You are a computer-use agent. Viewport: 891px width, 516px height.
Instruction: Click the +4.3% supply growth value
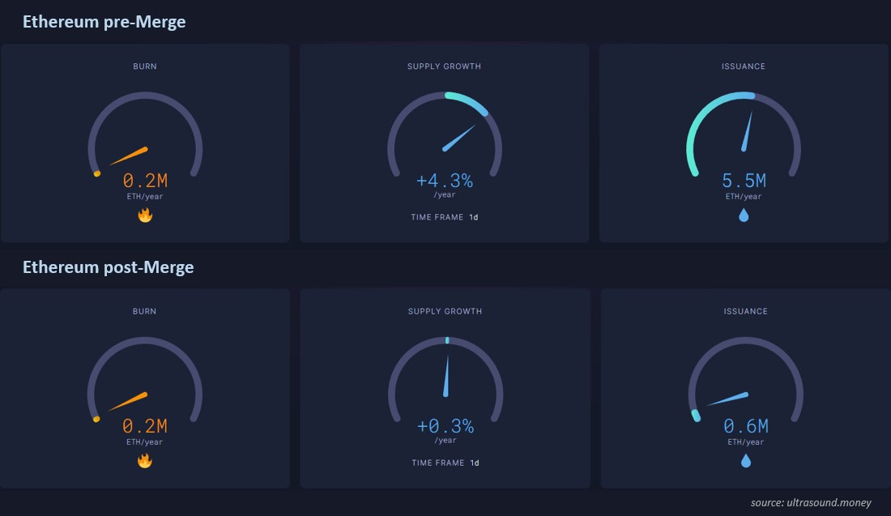pos(445,181)
